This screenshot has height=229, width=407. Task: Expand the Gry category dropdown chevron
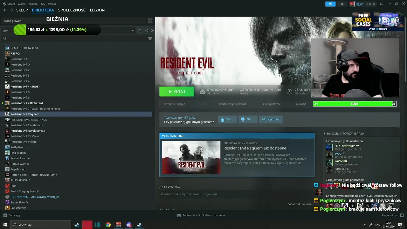pos(133,31)
